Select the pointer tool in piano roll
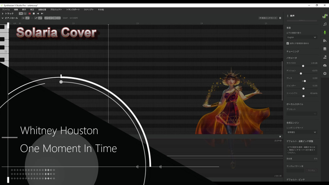The height and width of the screenshot is (185, 329). 23,18
